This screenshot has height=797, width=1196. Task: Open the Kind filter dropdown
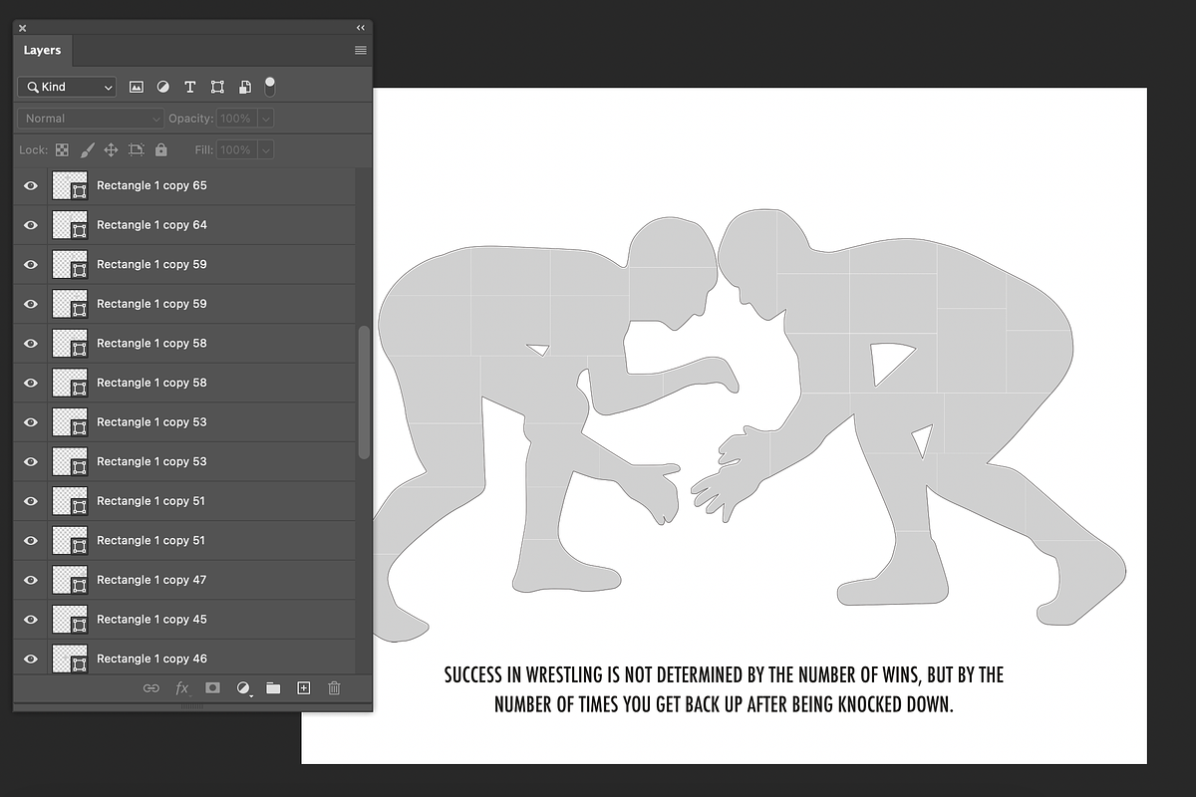(67, 87)
